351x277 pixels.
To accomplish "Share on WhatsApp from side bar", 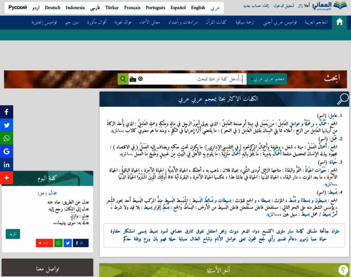I will pos(6,138).
